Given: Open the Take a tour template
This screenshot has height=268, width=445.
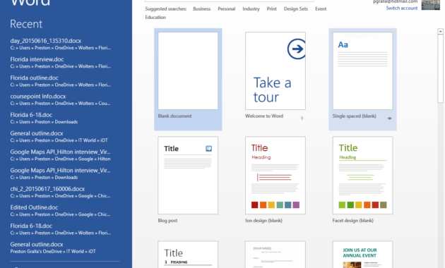Looking at the screenshot, I should 275,71.
